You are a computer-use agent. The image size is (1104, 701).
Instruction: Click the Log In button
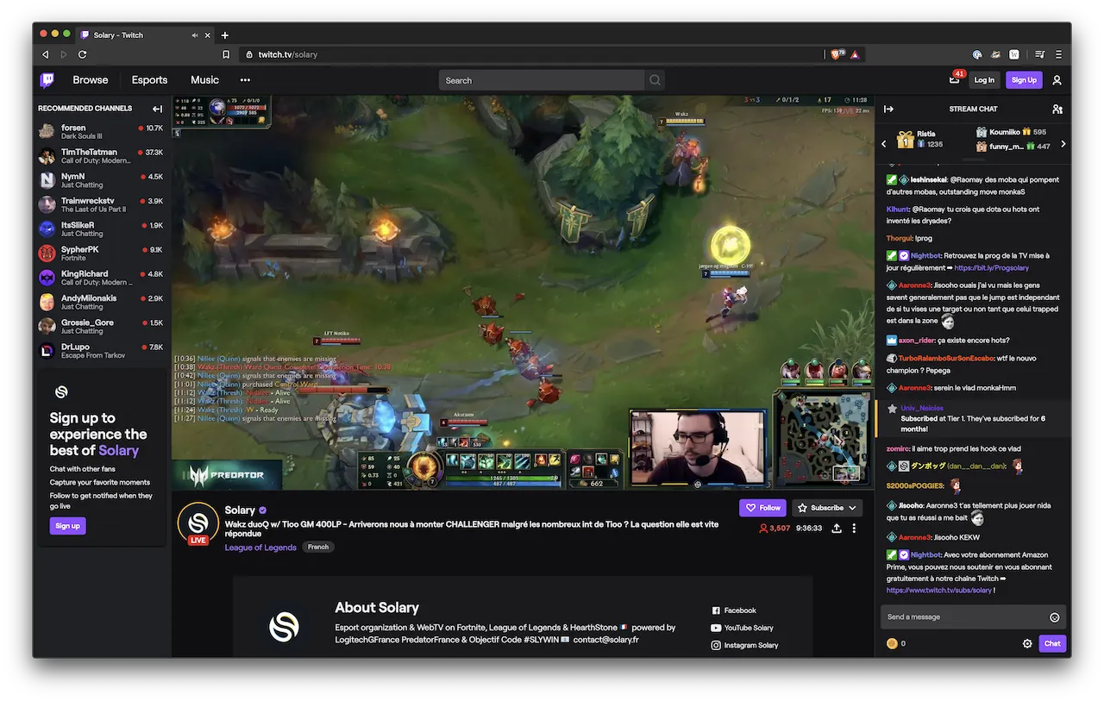click(x=984, y=79)
